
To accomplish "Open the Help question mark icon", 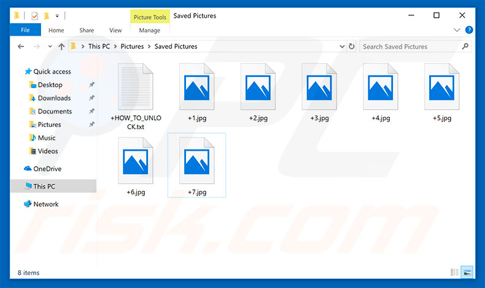I will point(469,29).
